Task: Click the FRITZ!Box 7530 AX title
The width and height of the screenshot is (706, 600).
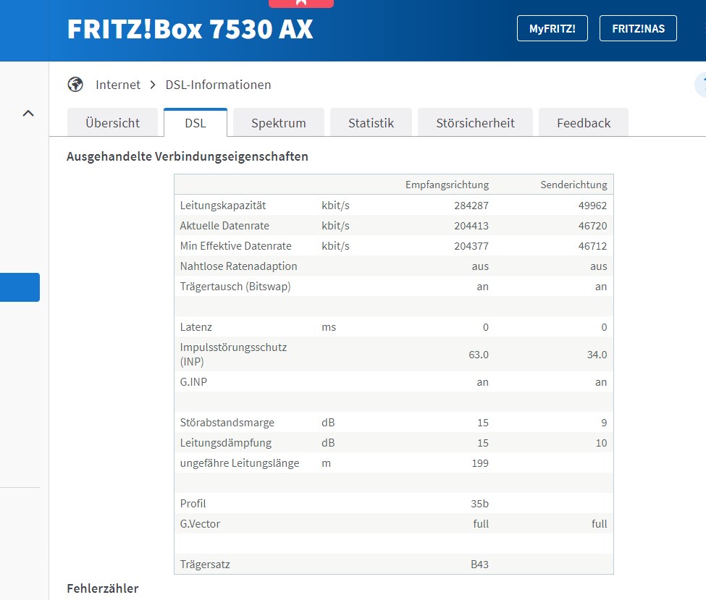Action: pos(190,29)
